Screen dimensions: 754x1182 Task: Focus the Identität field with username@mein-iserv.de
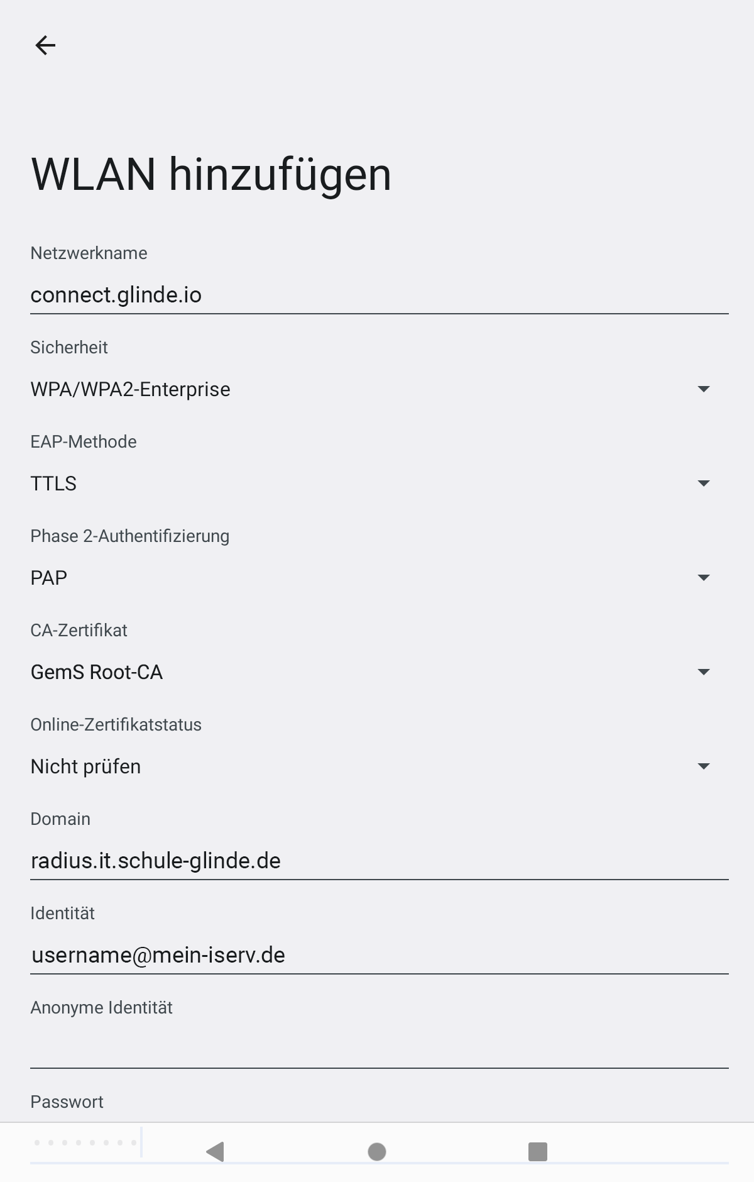pyautogui.click(x=377, y=955)
